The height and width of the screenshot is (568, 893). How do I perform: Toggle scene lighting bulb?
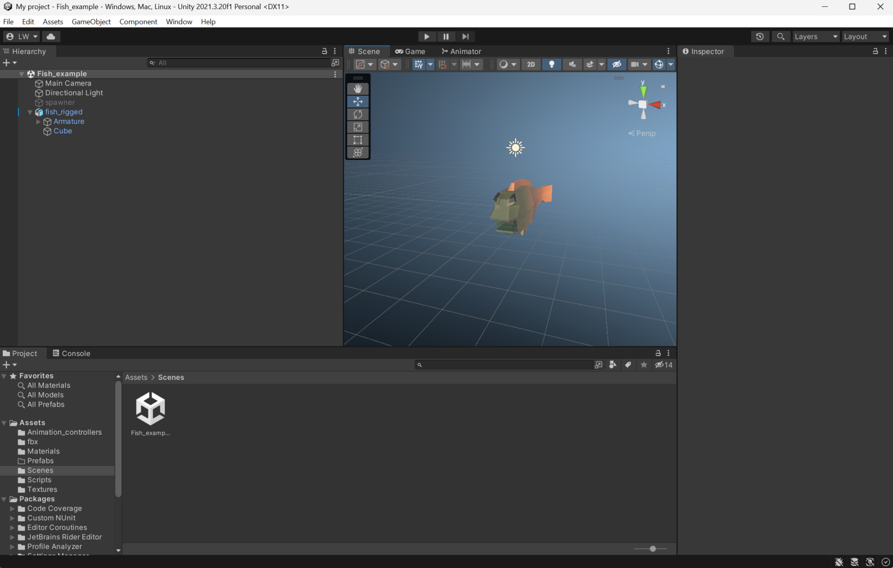coord(552,64)
